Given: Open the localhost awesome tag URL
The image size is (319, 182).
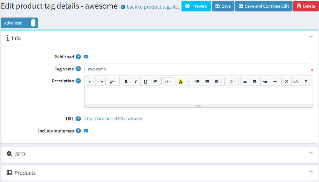Looking at the screenshot, I should [114, 118].
